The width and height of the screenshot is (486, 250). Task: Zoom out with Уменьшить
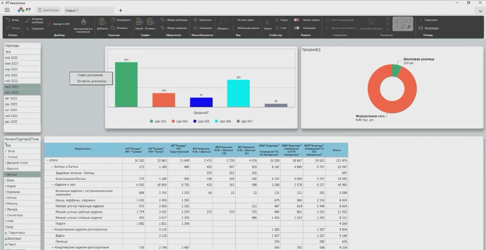203,28
